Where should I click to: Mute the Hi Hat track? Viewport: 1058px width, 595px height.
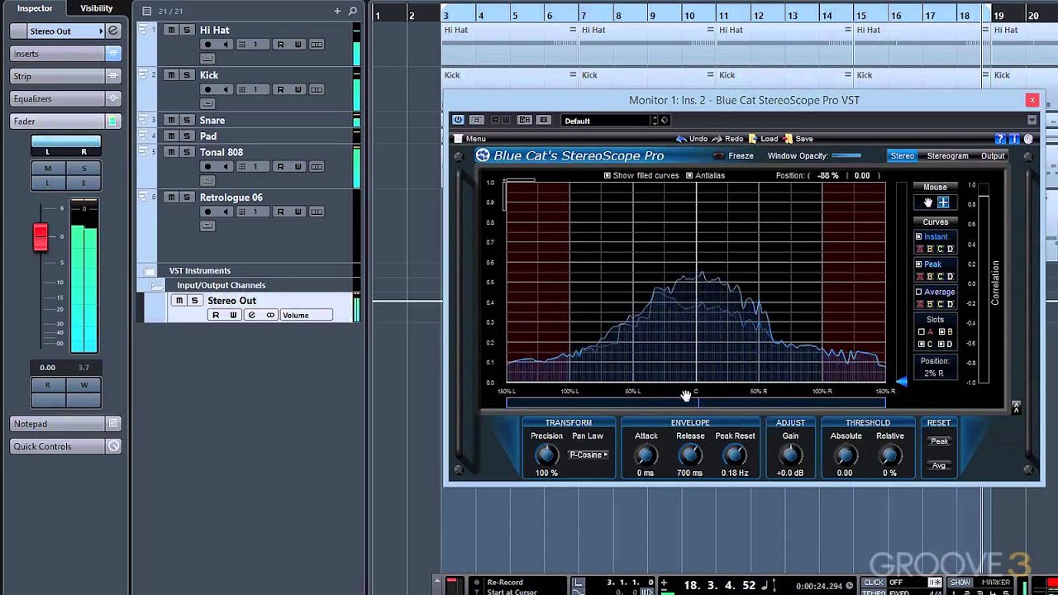(171, 30)
